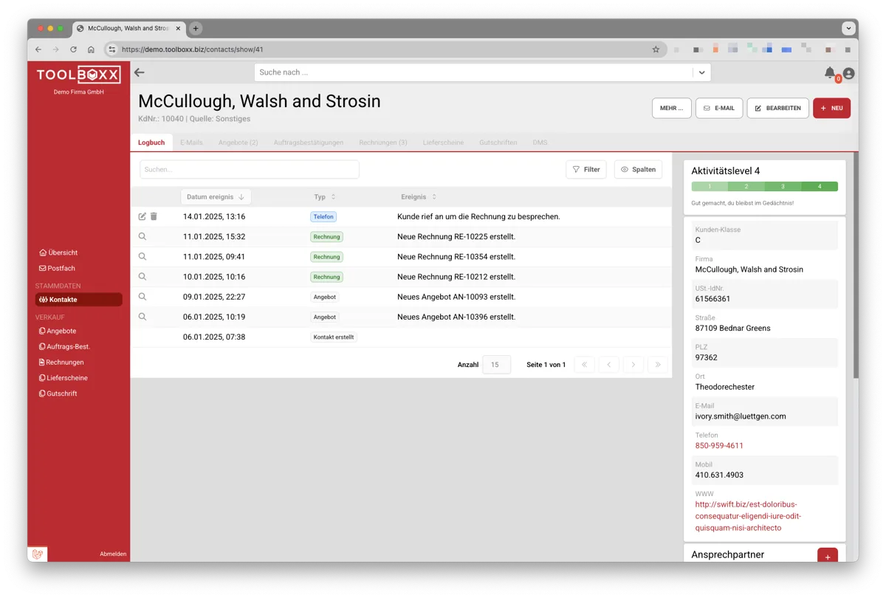The width and height of the screenshot is (886, 598).
Task: Go to browser home page
Action: [x=91, y=49]
